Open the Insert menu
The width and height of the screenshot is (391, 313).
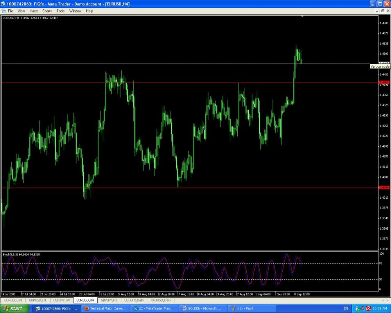34,11
